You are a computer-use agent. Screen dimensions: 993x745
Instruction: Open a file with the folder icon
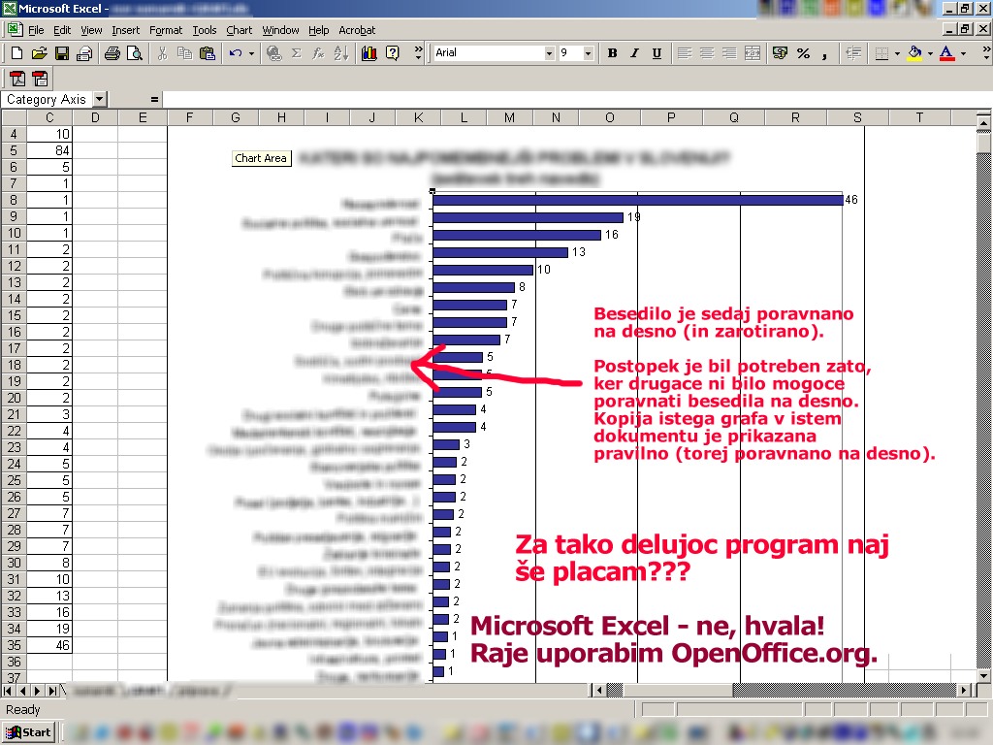tap(39, 53)
